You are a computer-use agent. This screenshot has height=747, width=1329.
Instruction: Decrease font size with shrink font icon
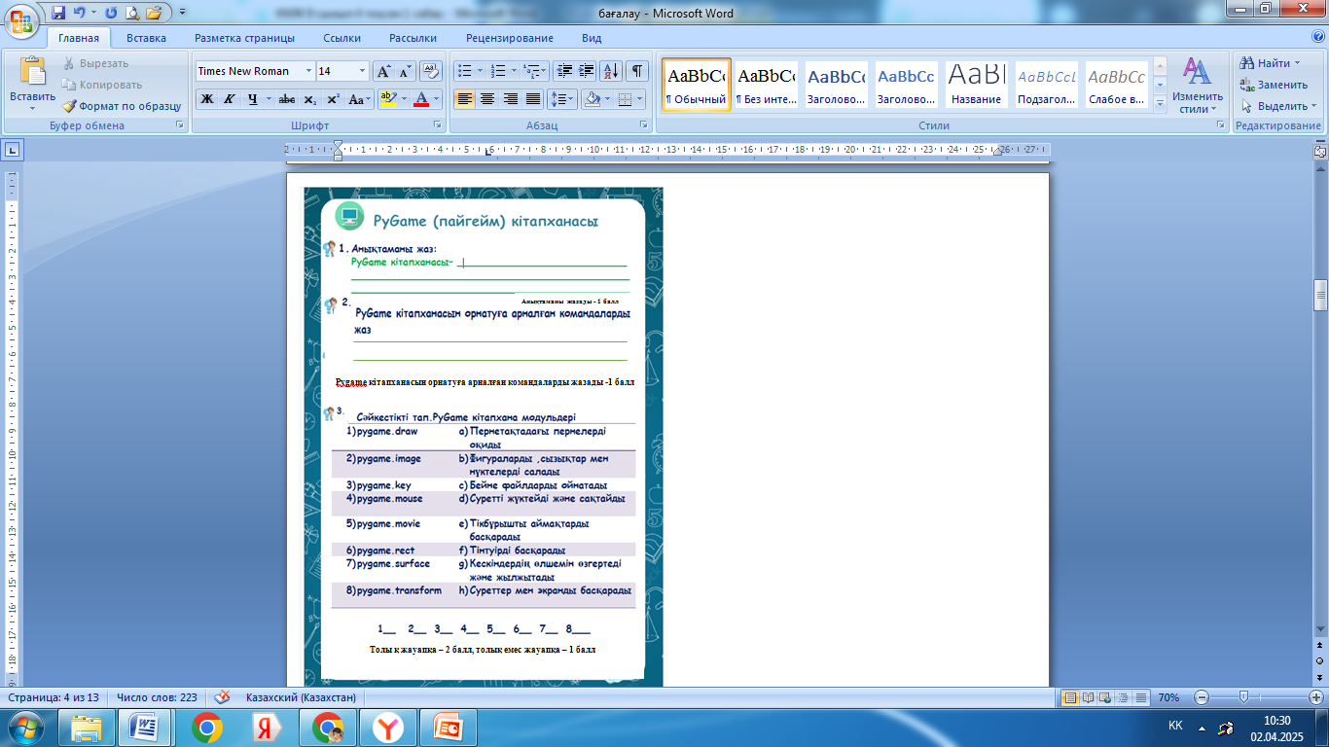[405, 71]
